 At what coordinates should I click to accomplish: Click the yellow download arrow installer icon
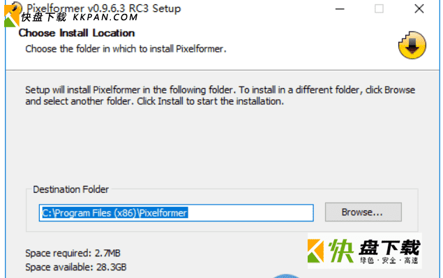(412, 45)
